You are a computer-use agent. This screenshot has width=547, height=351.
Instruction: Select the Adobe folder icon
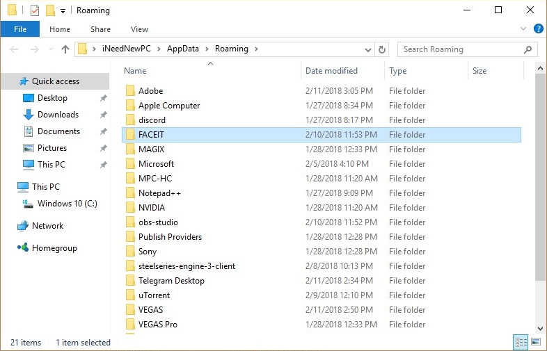[130, 90]
